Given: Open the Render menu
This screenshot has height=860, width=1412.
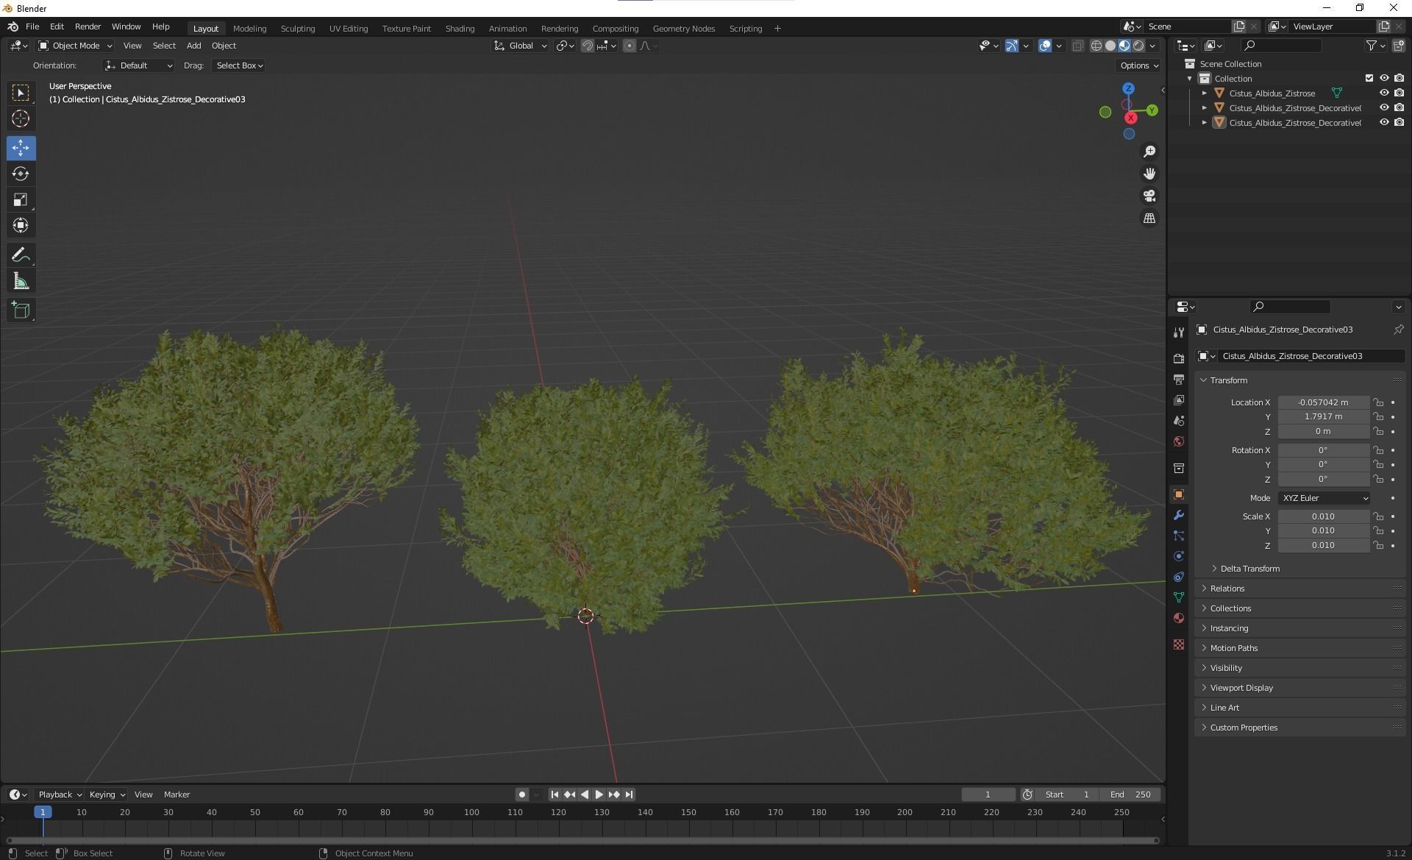Looking at the screenshot, I should pos(88,26).
